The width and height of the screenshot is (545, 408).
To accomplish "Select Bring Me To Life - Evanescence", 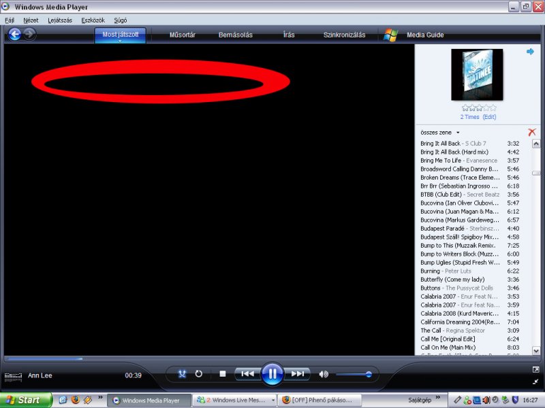I will pos(469,160).
